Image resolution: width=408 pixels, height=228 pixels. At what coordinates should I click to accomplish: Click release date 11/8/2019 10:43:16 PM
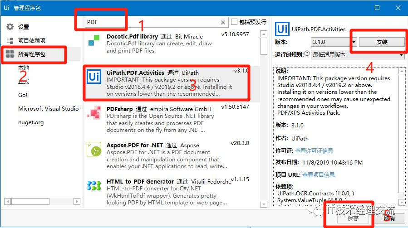click(332, 162)
